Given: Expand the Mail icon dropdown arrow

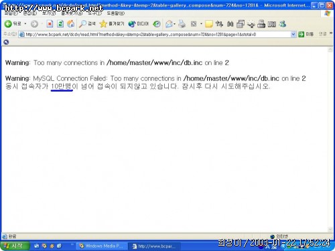Looking at the screenshot, I should 175,24.
